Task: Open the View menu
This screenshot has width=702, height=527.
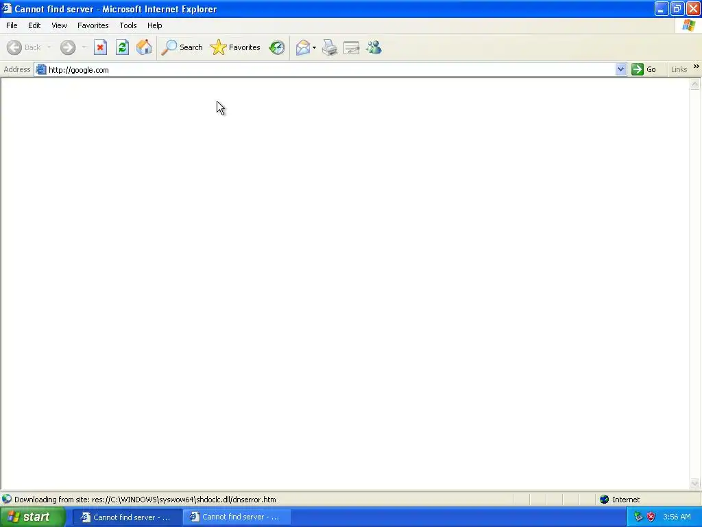Action: coord(59,25)
